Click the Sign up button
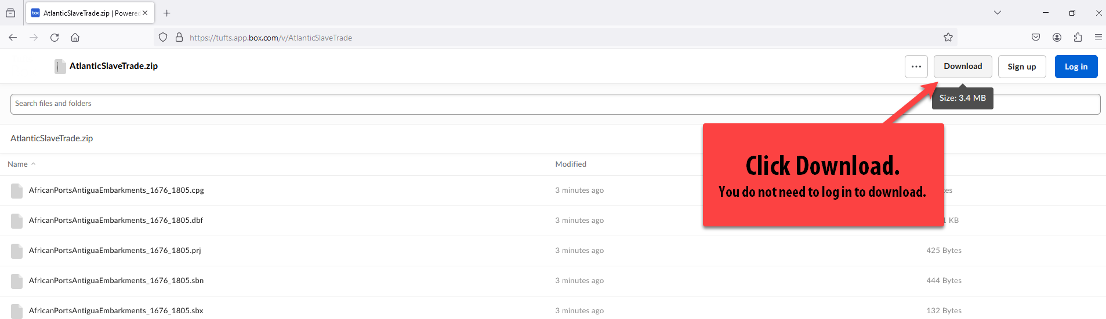This screenshot has height=319, width=1106. pyautogui.click(x=1021, y=67)
